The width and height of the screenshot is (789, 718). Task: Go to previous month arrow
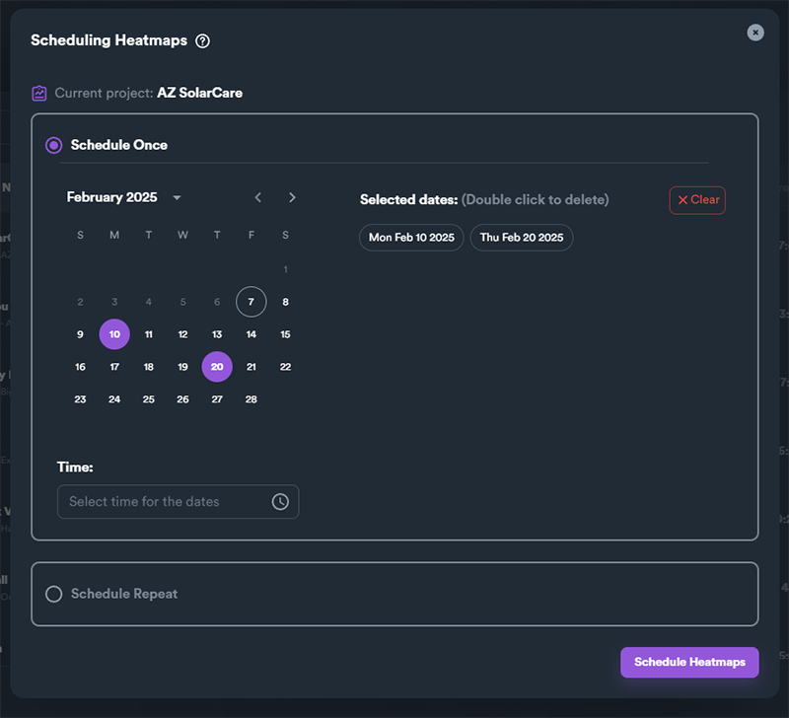(x=258, y=197)
